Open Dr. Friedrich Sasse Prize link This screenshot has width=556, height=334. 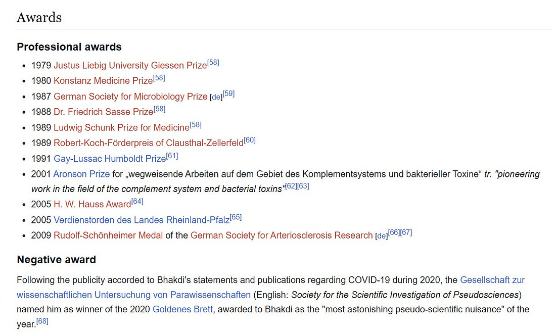point(104,112)
